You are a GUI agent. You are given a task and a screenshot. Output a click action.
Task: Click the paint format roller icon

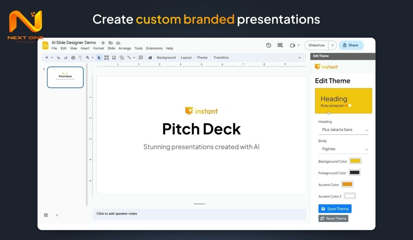(x=80, y=58)
